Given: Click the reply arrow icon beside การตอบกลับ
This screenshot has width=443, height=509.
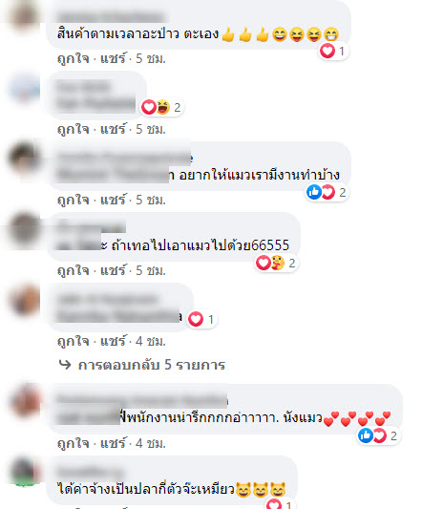Looking at the screenshot, I should pos(65,365).
